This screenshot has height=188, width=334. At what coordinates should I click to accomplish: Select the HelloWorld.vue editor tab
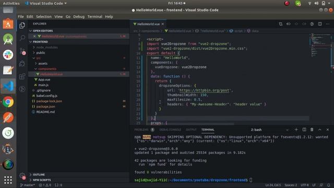pyautogui.click(x=148, y=24)
